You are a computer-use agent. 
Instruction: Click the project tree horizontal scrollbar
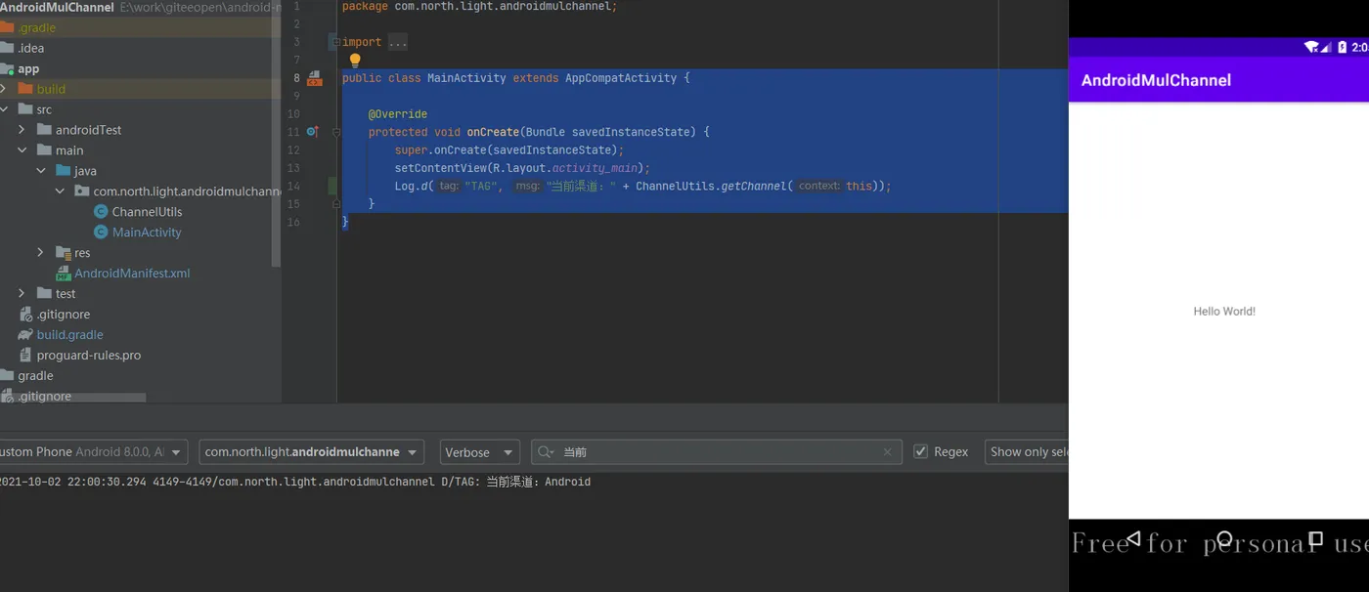click(72, 398)
